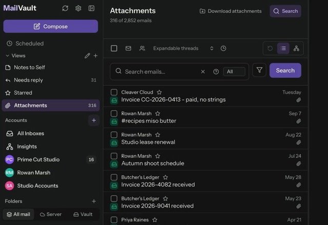Star the Invoice 2026-4082 email

click(x=165, y=177)
